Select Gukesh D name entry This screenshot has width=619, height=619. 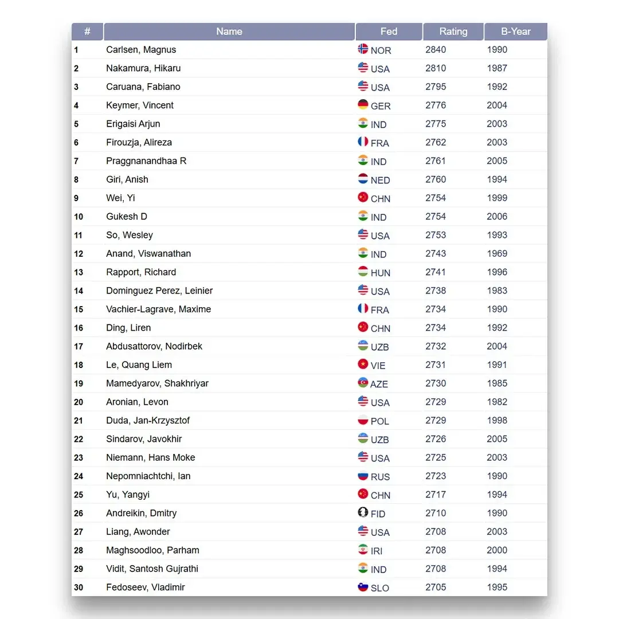point(127,217)
